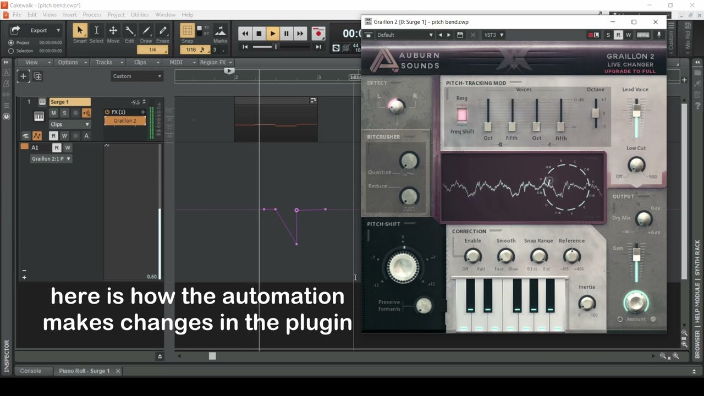
Task: Stop playback with the Stop button
Action: [x=258, y=34]
